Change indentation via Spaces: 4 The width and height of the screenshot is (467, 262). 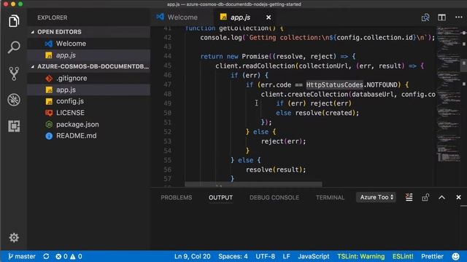[x=233, y=256]
